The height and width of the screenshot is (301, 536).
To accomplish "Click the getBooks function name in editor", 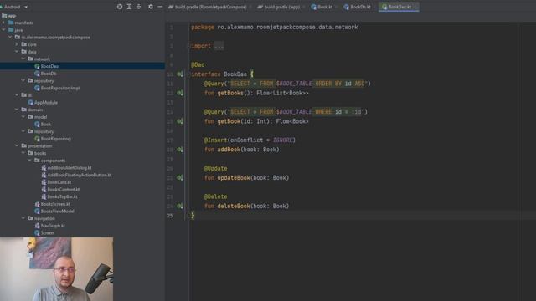I will pos(230,93).
